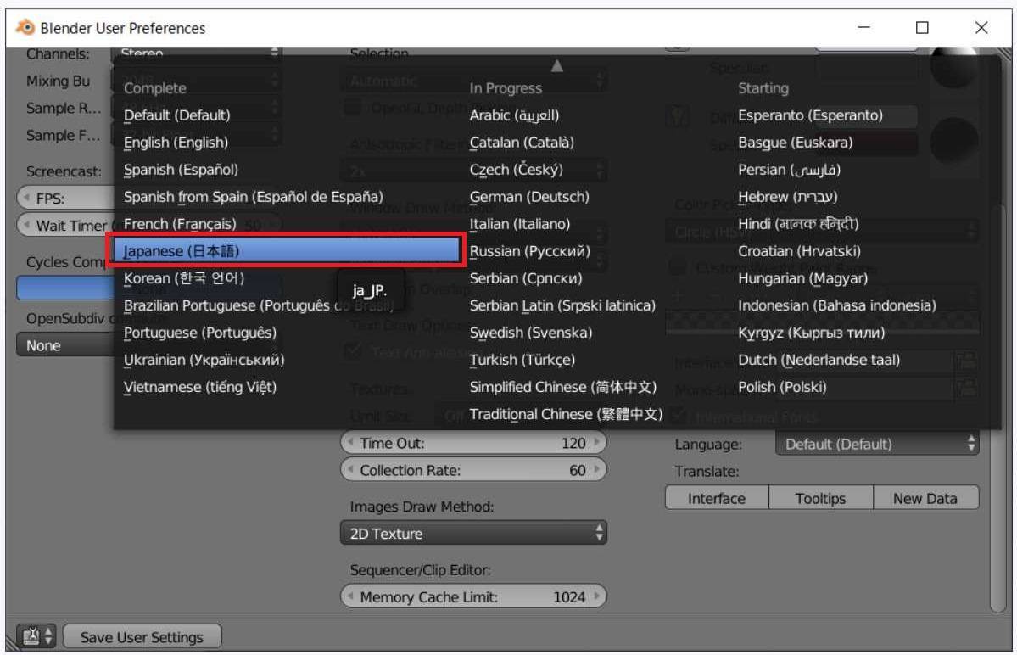1017x655 pixels.
Task: Pick Polish (Polski) language
Action: coord(781,387)
